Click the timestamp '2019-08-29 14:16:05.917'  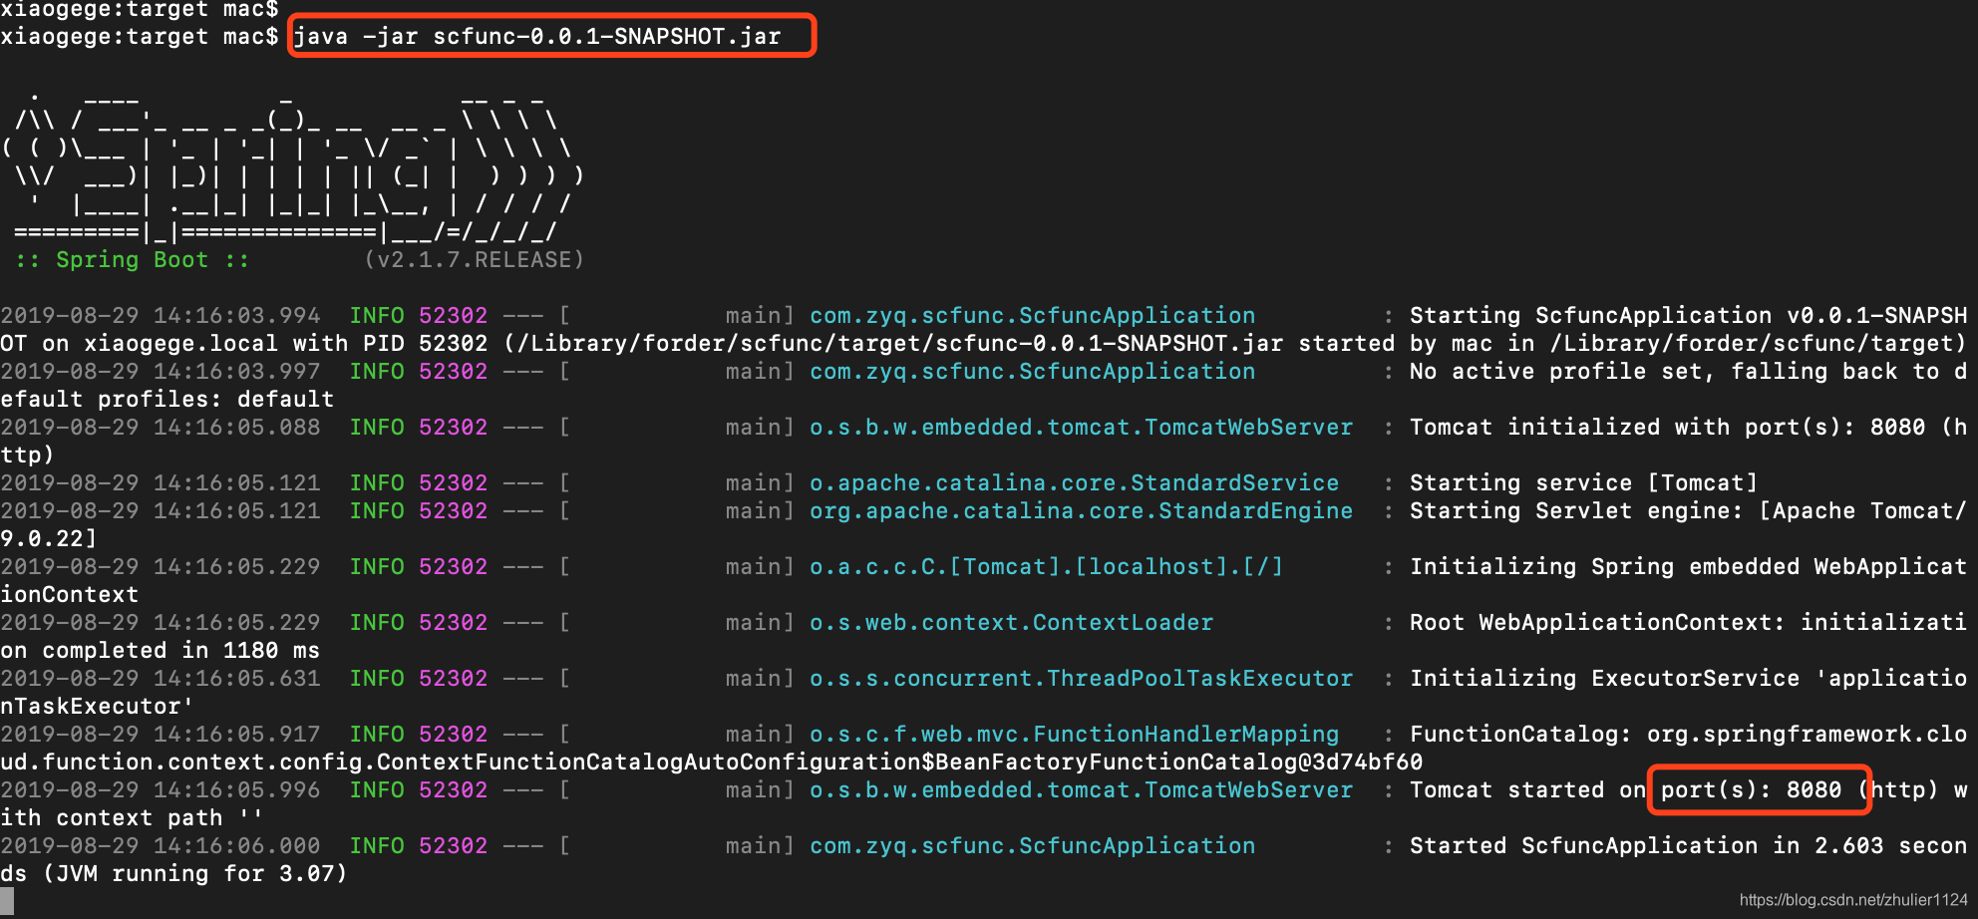pyautogui.click(x=161, y=735)
